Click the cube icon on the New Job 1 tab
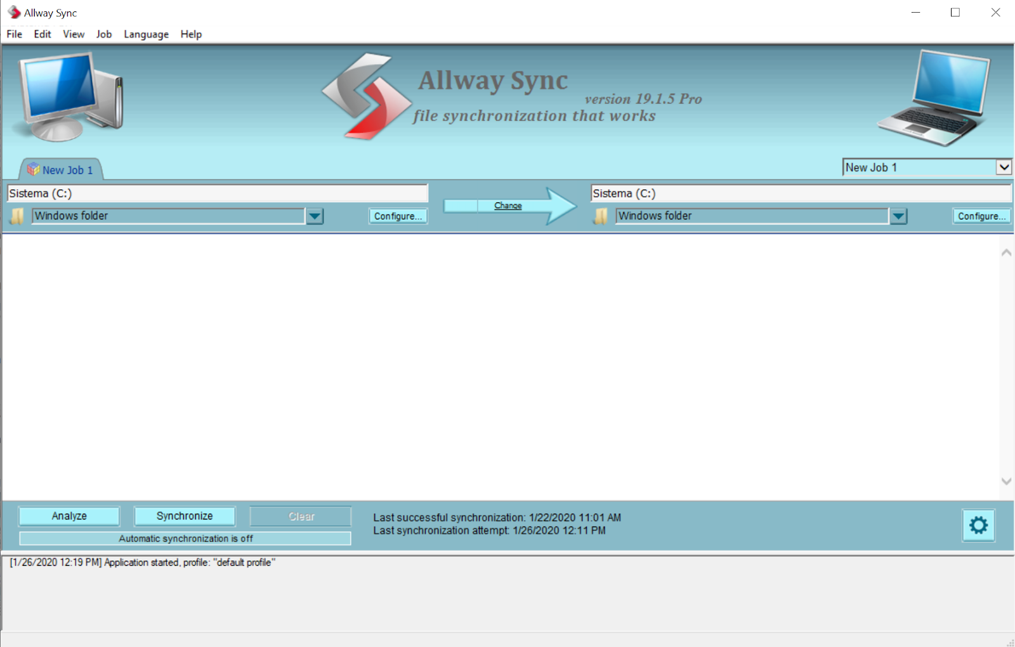1015x647 pixels. [34, 169]
